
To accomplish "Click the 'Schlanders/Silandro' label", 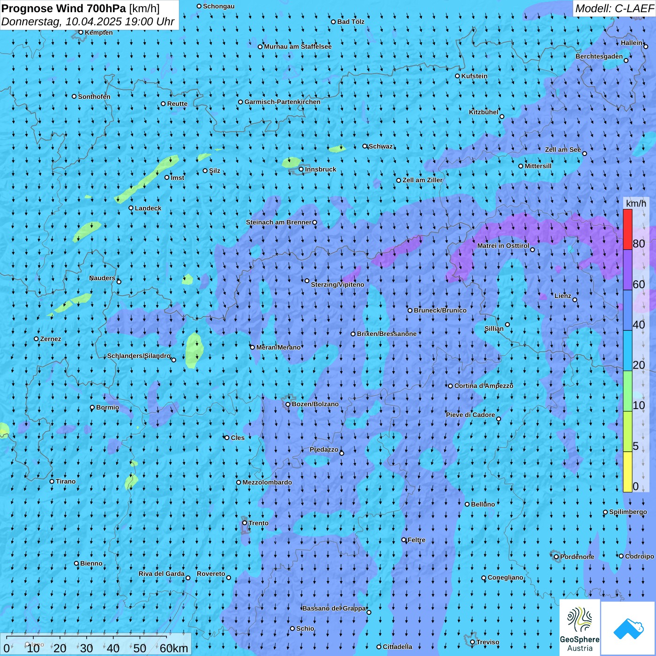I will [x=139, y=356].
